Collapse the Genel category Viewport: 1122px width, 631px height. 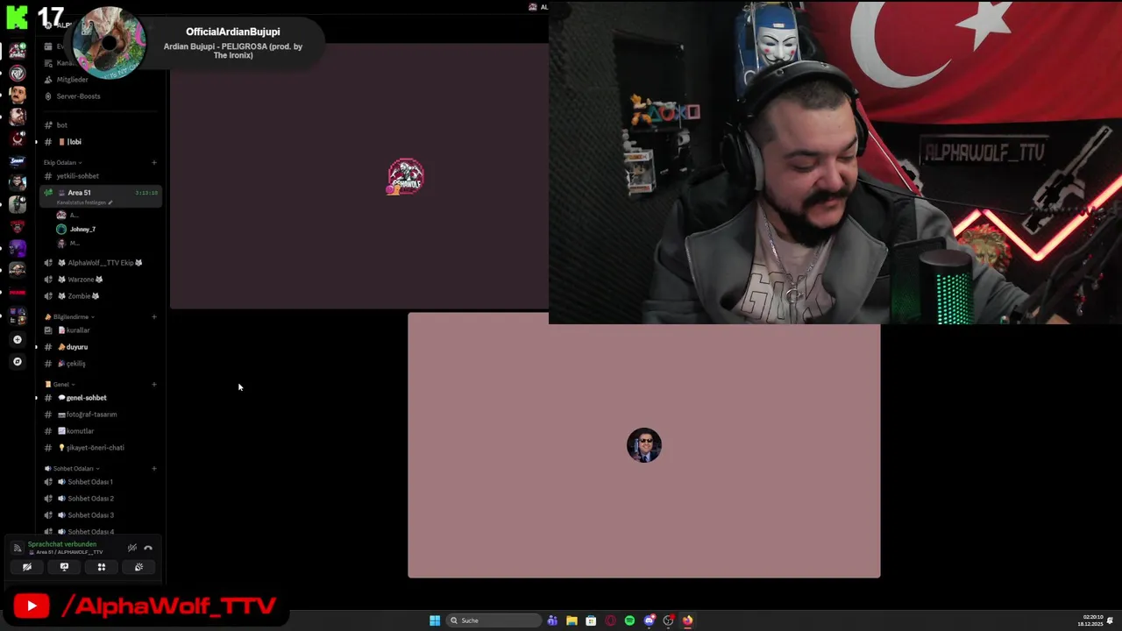click(60, 385)
